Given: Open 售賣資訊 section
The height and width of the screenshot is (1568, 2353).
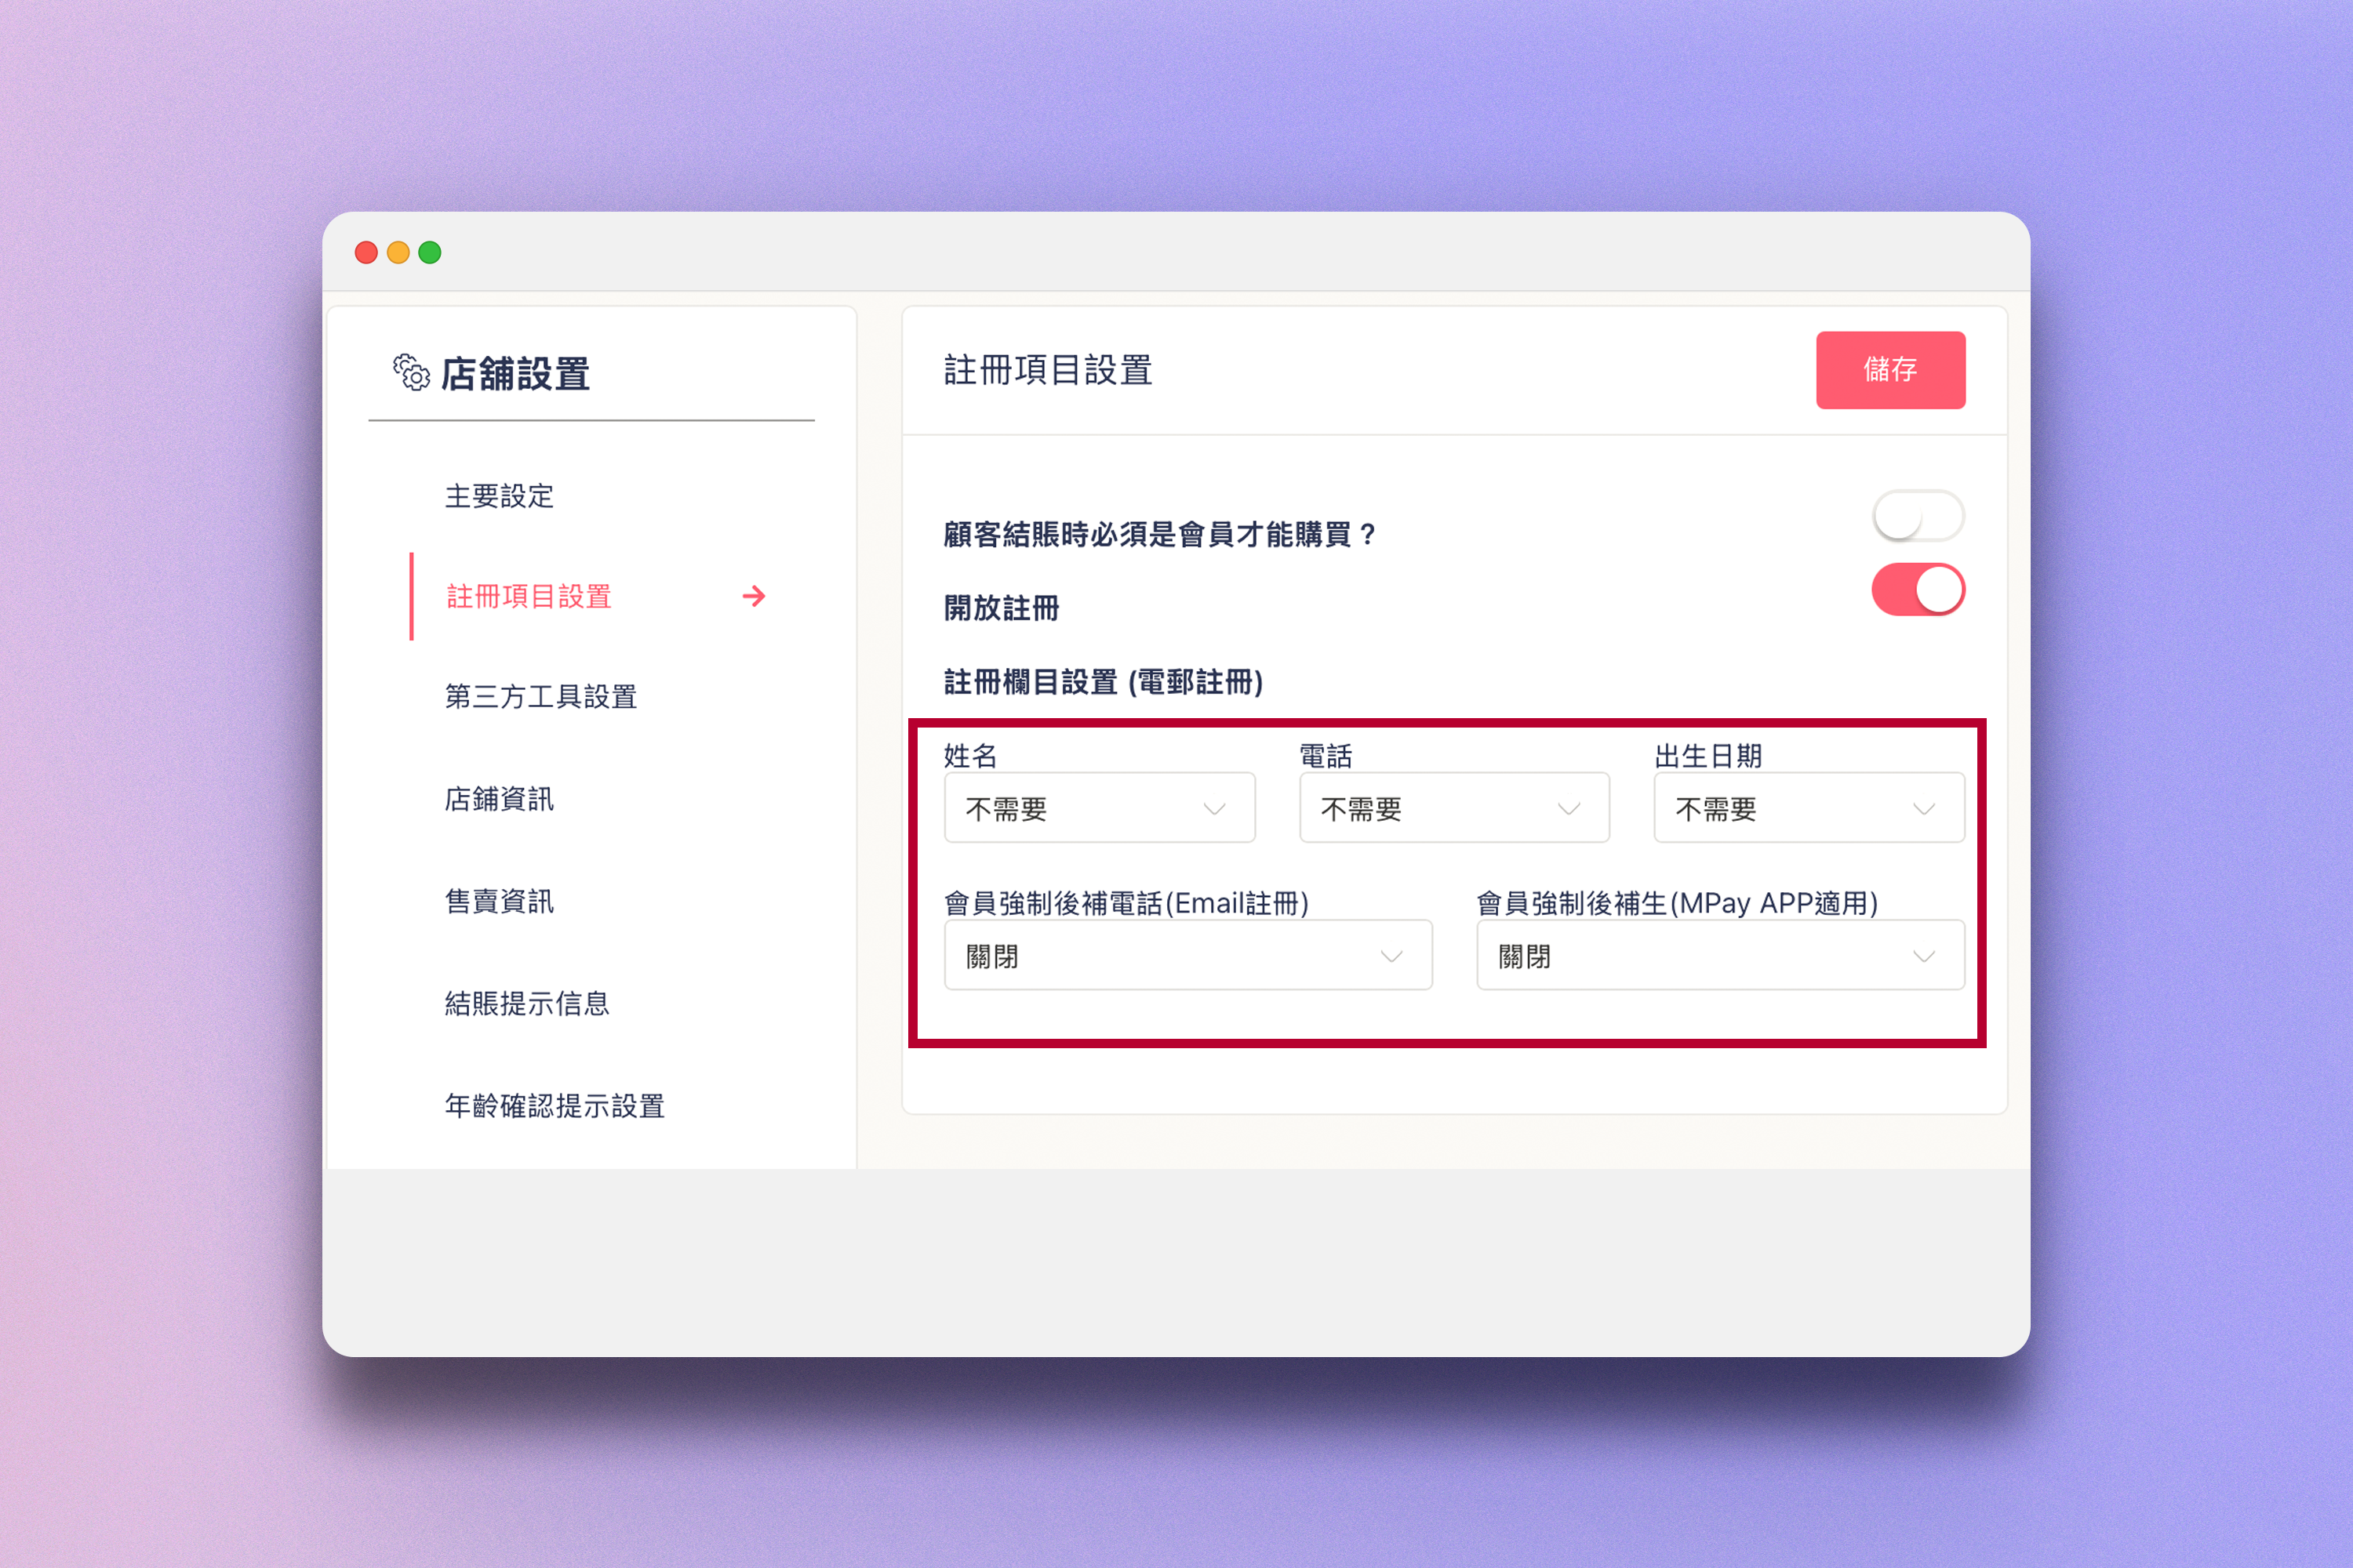Looking at the screenshot, I should click(x=499, y=901).
